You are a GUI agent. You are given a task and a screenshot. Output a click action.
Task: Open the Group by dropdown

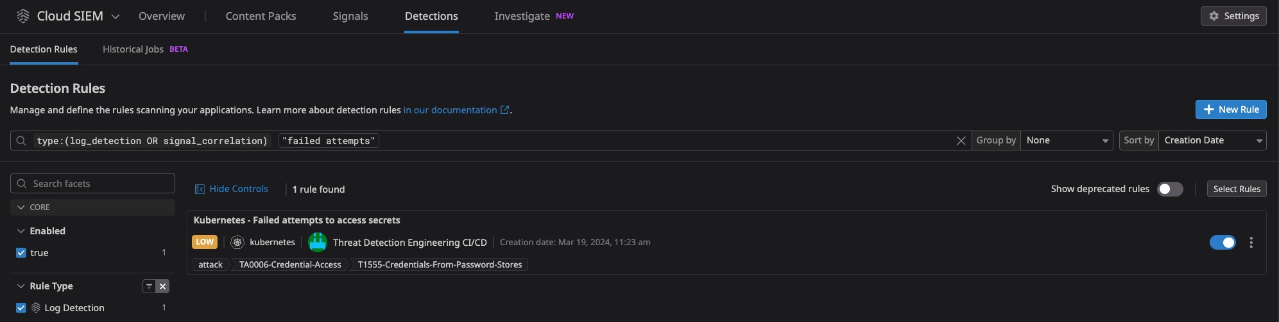click(1066, 141)
